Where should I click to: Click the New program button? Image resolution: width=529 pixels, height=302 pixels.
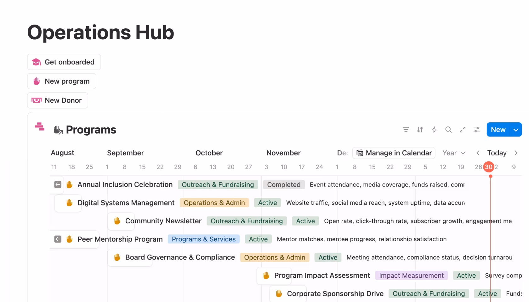click(x=62, y=81)
